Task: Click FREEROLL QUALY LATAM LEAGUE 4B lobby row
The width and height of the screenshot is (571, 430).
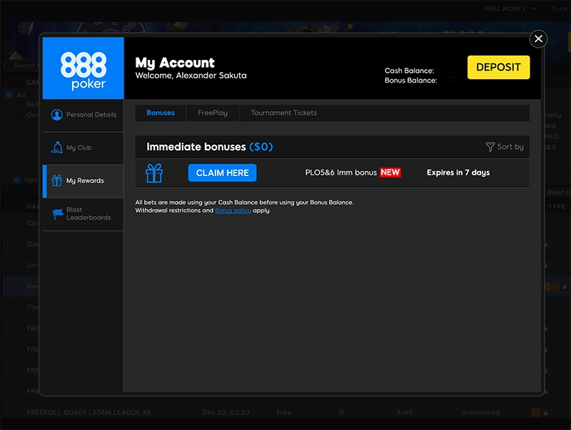Action: click(285, 413)
